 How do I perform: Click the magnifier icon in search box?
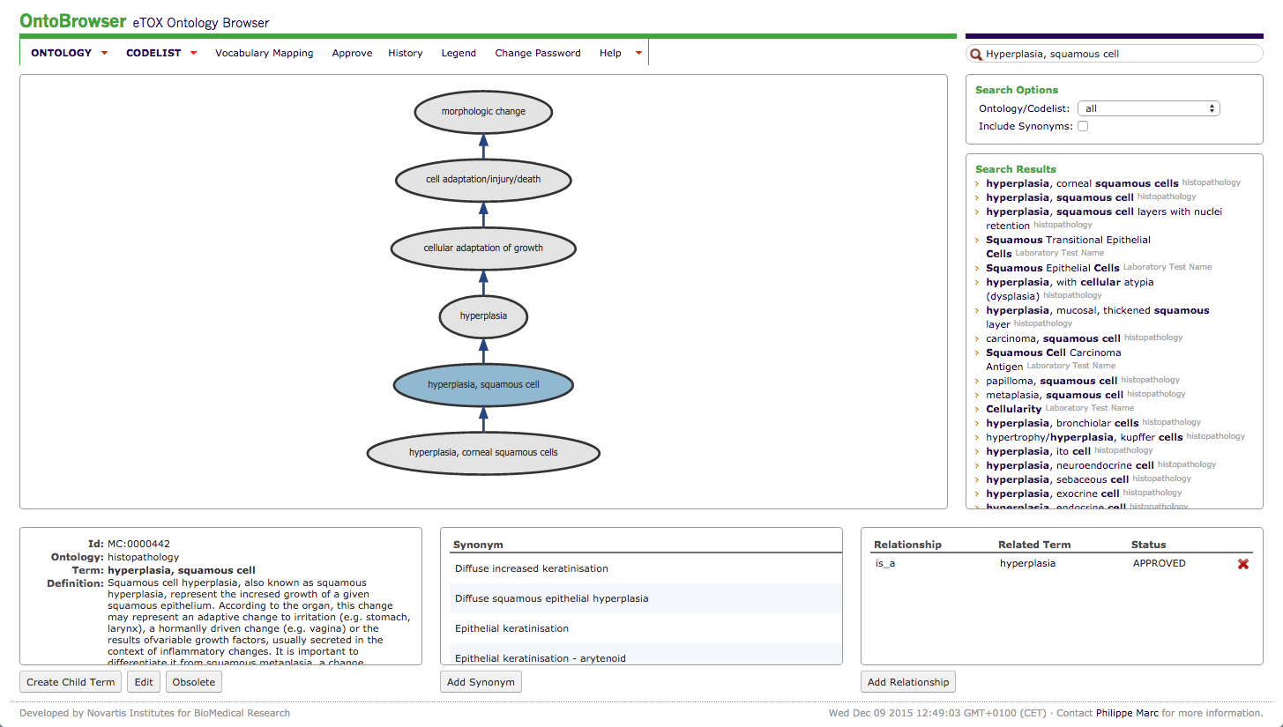point(975,54)
